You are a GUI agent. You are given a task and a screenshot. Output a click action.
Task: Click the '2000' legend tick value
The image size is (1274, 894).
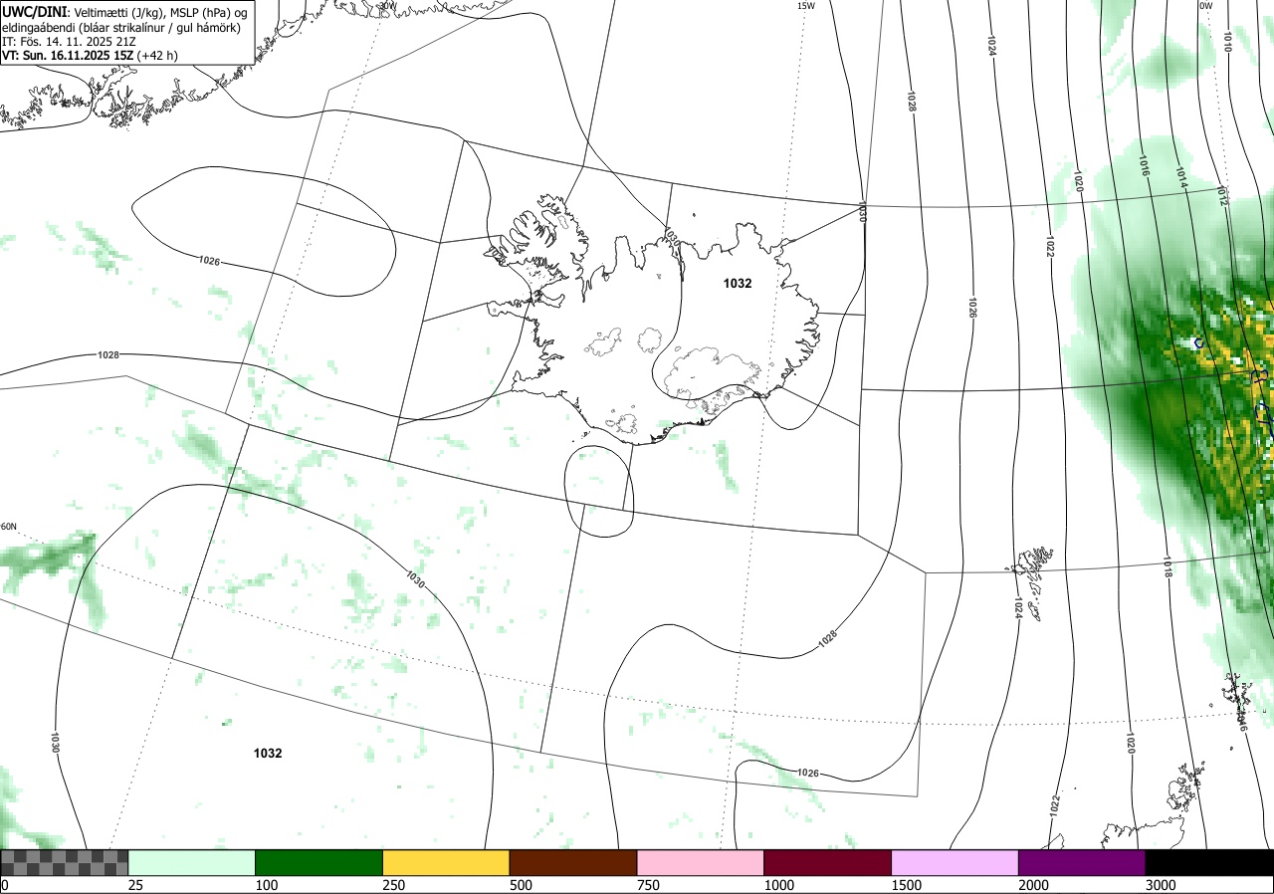click(x=1034, y=884)
